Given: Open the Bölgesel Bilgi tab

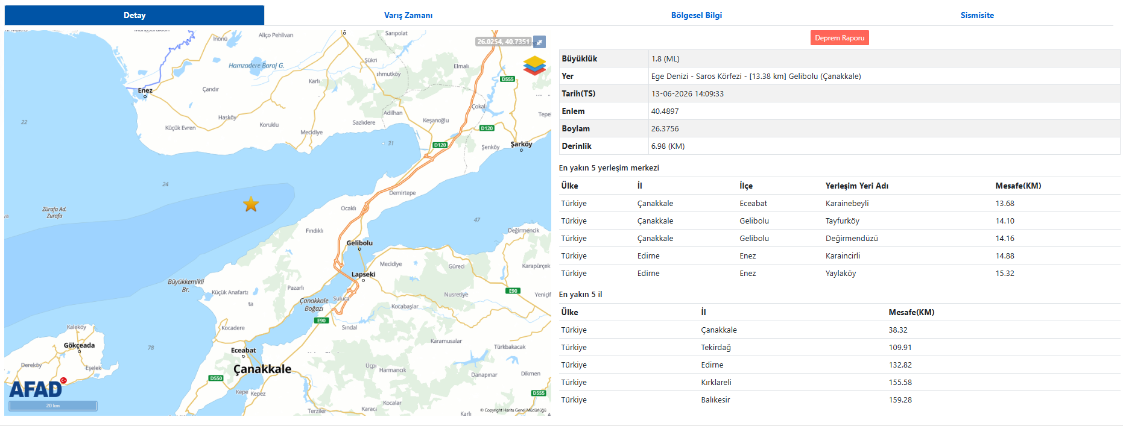Looking at the screenshot, I should pyautogui.click(x=697, y=15).
